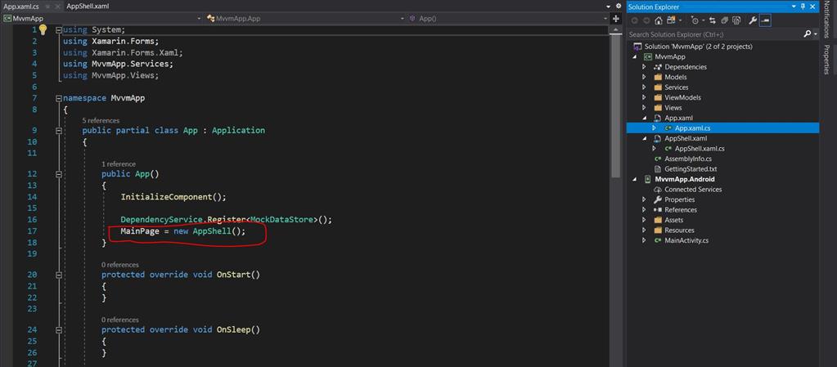
Task: Expand Properties node under MvvmApp.Android
Action: 644,199
